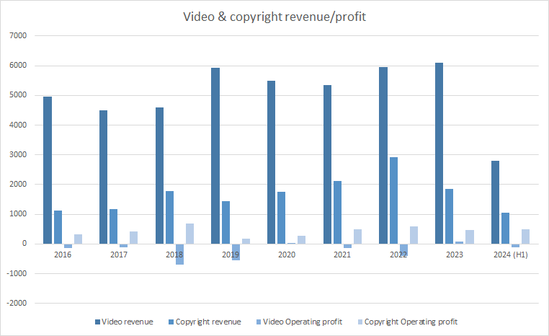This screenshot has height=336, width=549.
Task: Click the 7000 y-axis value
Action: [18, 35]
